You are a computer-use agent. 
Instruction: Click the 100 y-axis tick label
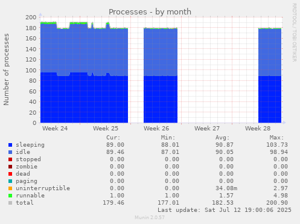(x=31, y=70)
